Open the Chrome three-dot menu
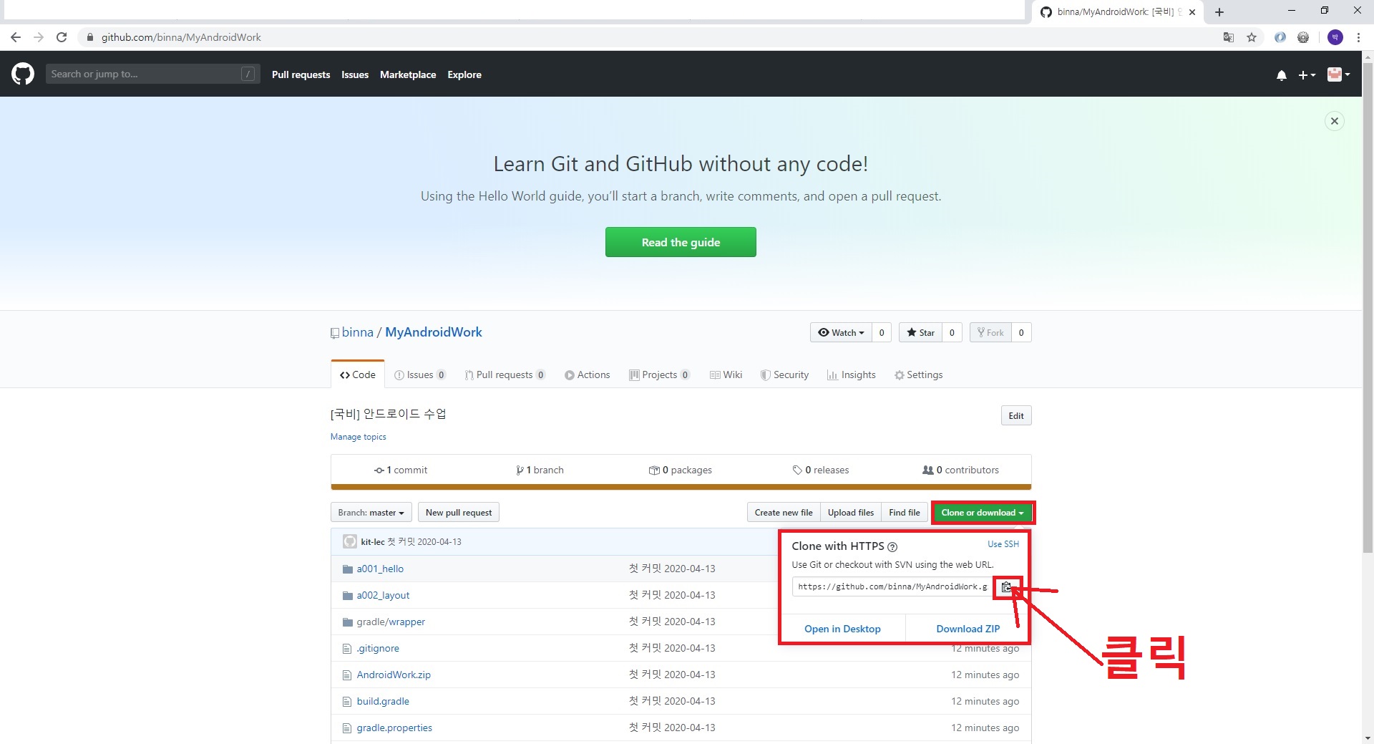 1358,37
